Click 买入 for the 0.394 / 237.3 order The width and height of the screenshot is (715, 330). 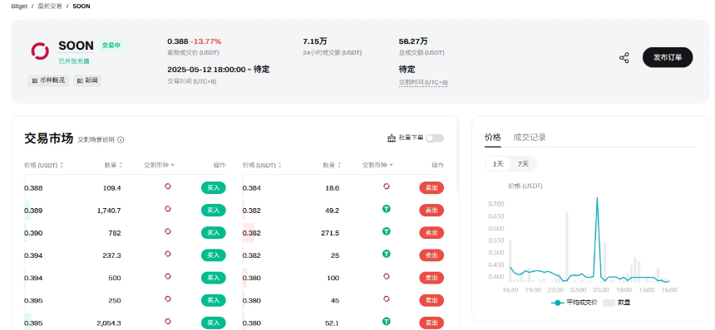point(214,255)
